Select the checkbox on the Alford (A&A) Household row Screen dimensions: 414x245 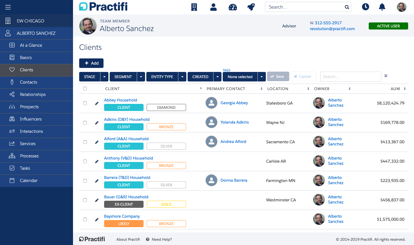tap(85, 142)
